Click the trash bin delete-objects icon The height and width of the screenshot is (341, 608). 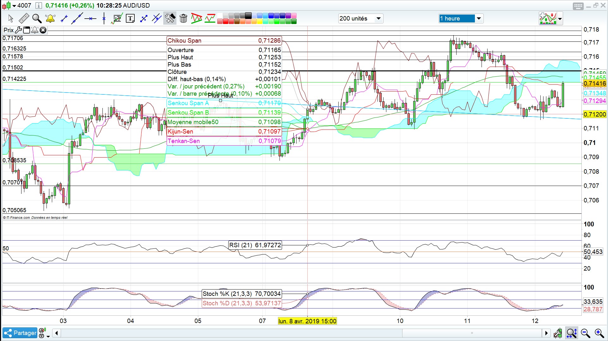(183, 19)
